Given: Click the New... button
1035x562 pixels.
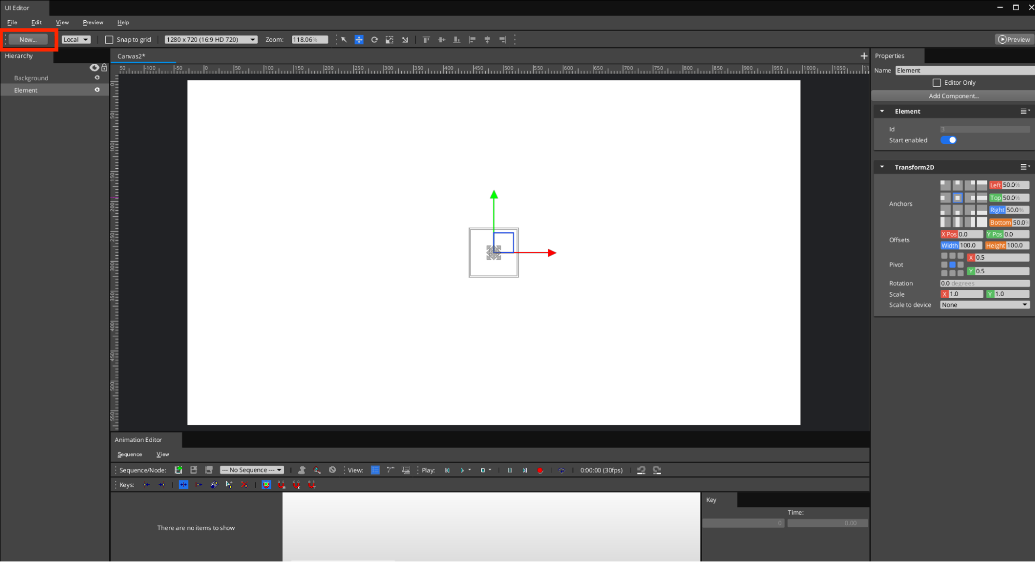Looking at the screenshot, I should pyautogui.click(x=28, y=39).
